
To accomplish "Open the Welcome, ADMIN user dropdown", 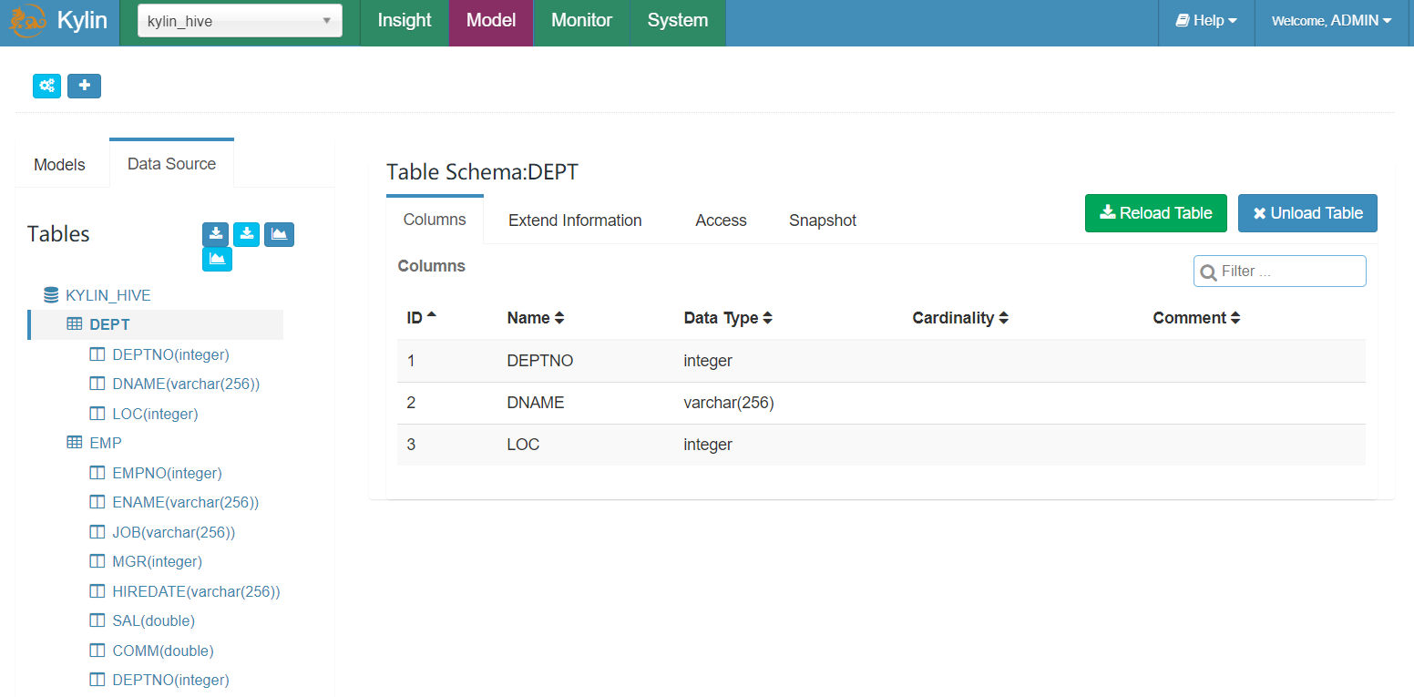I will click(1331, 21).
